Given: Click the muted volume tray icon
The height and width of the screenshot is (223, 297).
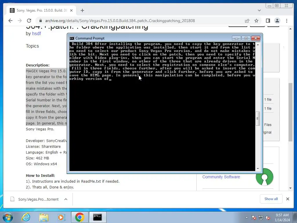Looking at the screenshot, I should 268,217.
